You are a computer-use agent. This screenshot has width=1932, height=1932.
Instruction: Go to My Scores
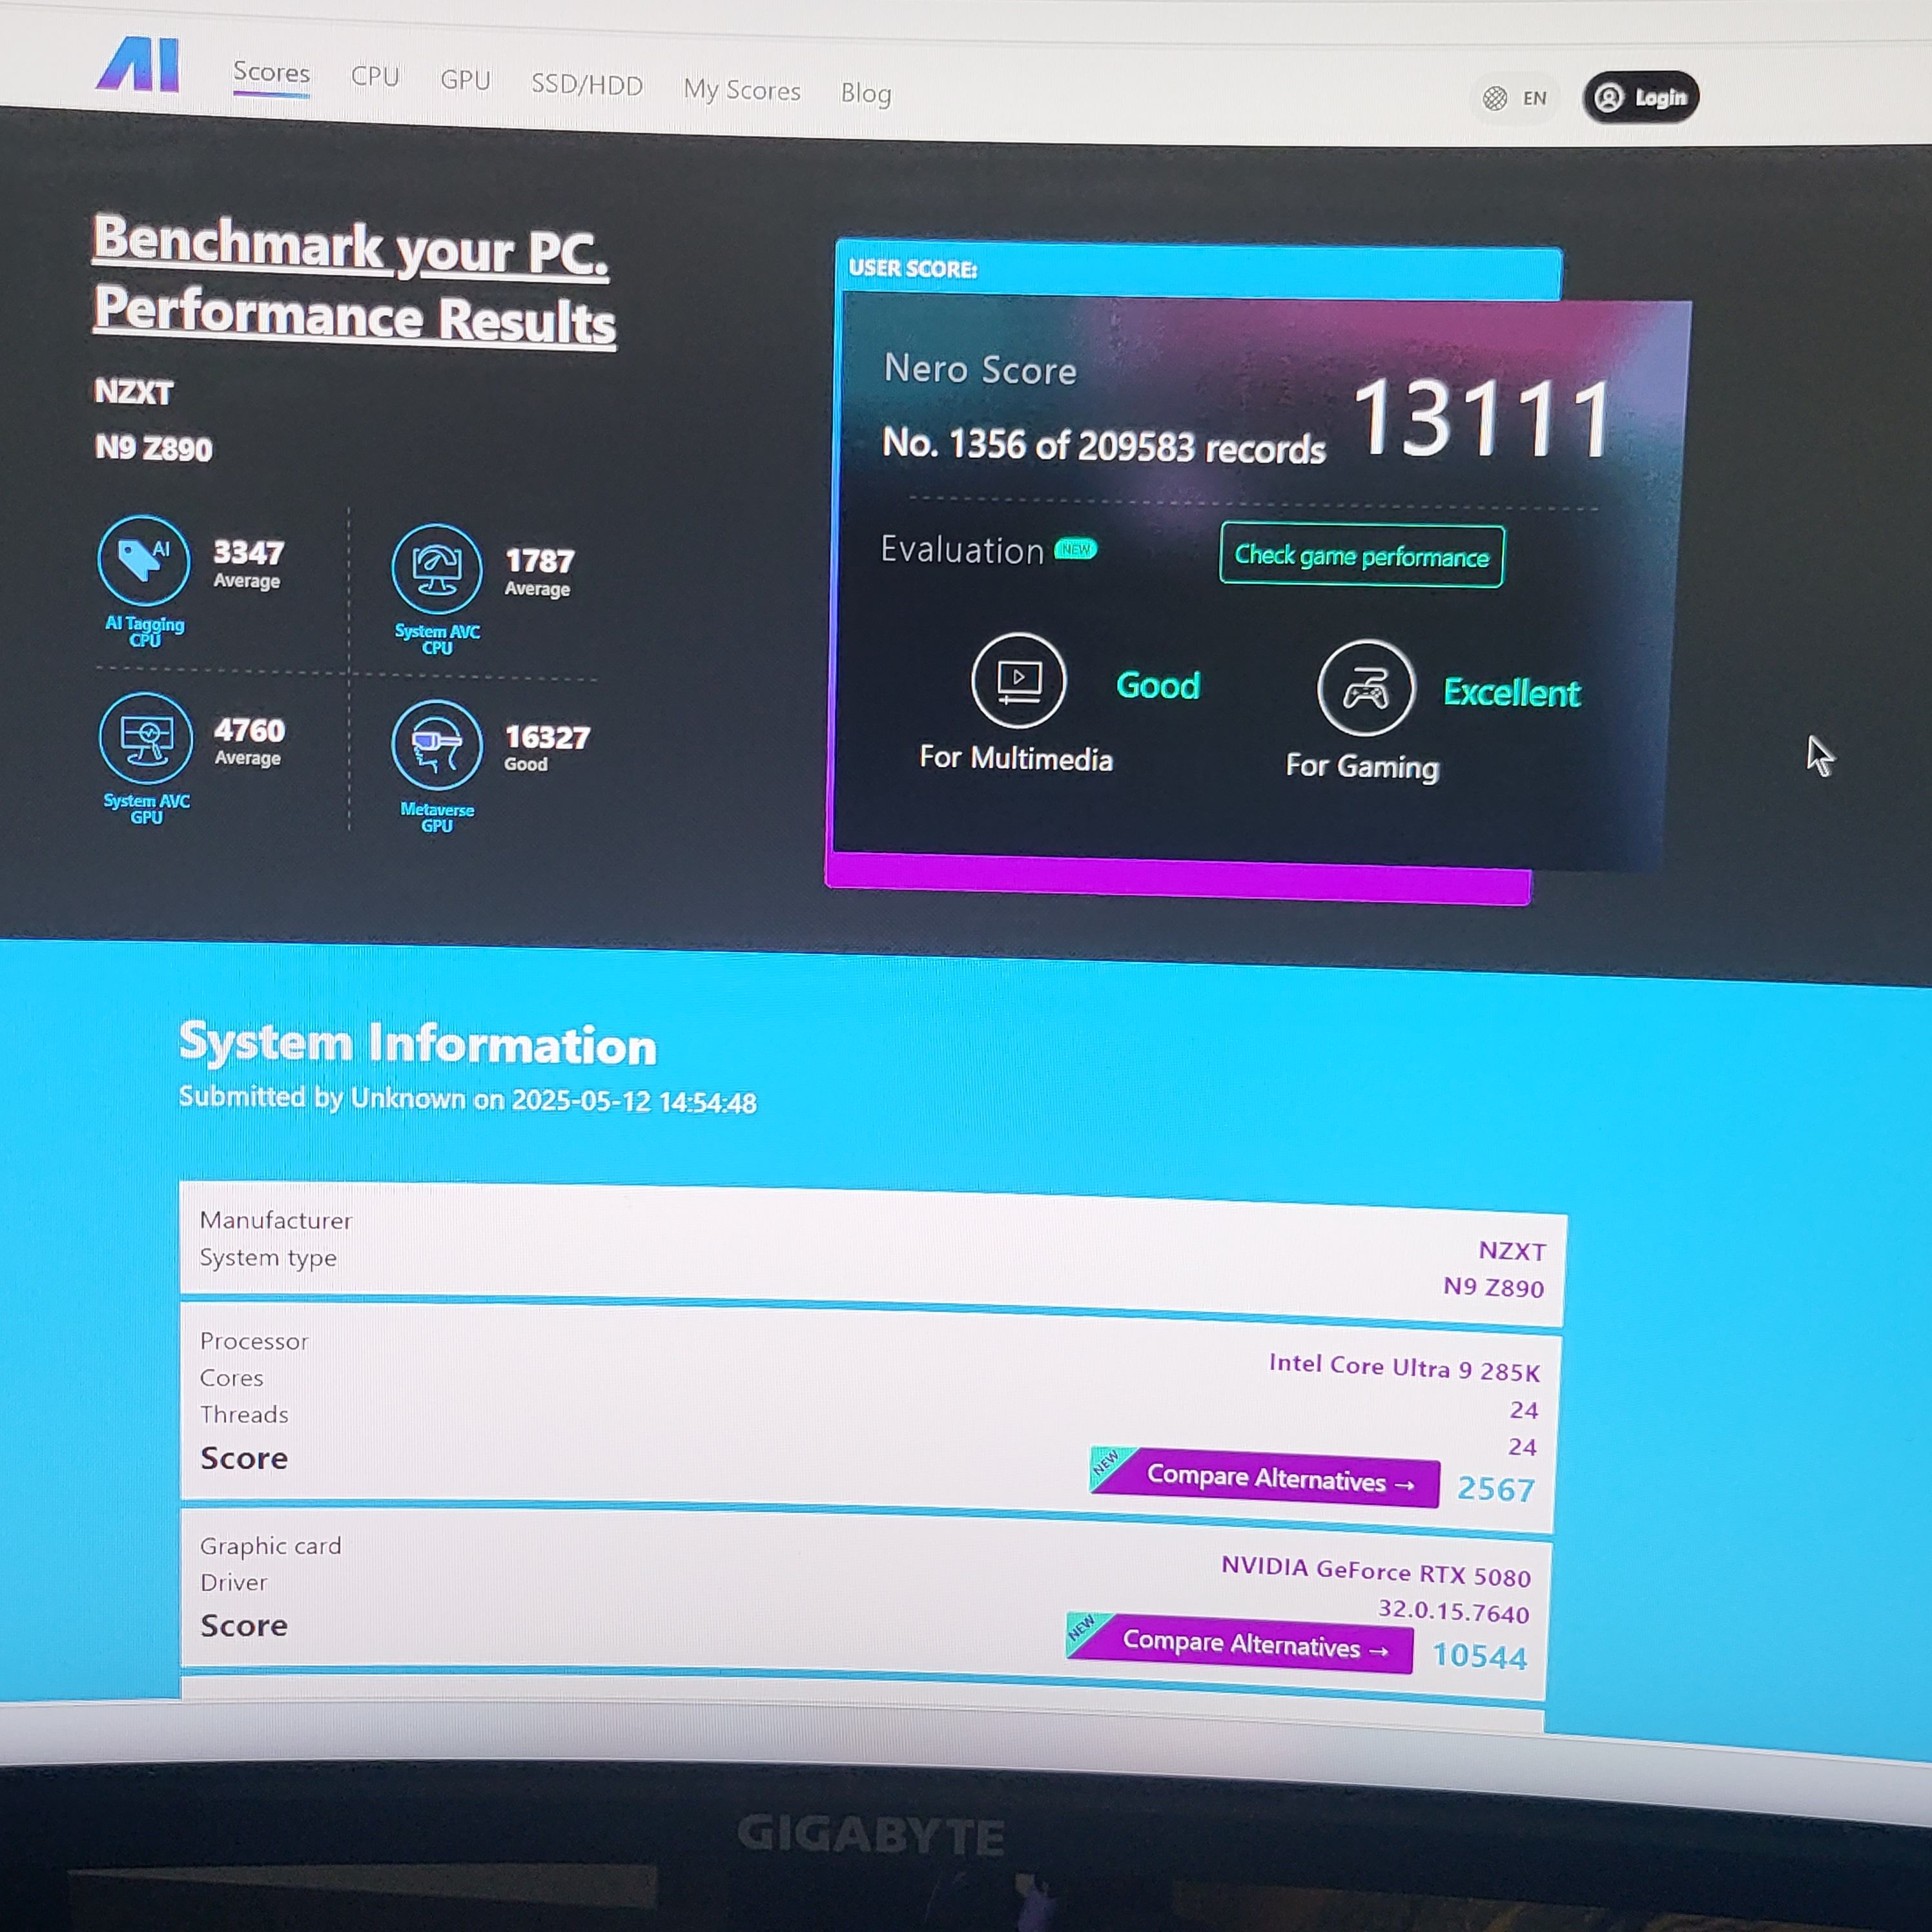click(x=742, y=90)
